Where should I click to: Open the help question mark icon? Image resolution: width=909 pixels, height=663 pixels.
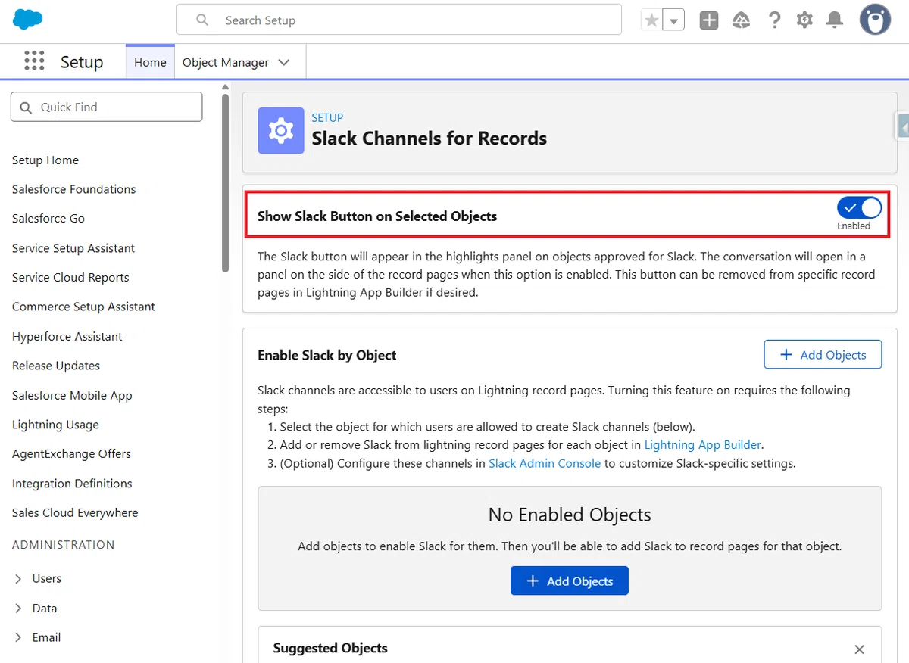pyautogui.click(x=774, y=20)
